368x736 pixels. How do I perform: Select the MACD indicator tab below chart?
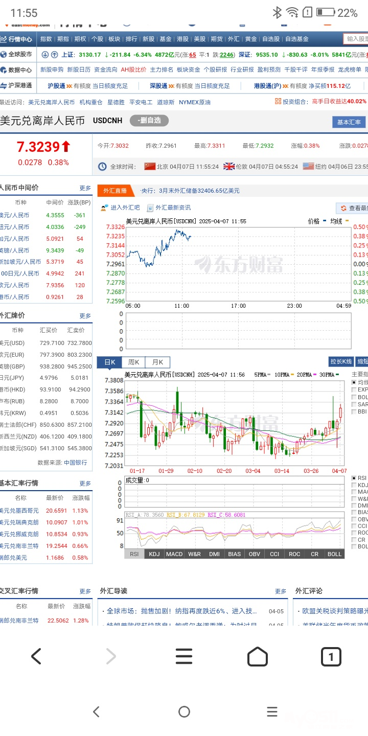pos(174,554)
